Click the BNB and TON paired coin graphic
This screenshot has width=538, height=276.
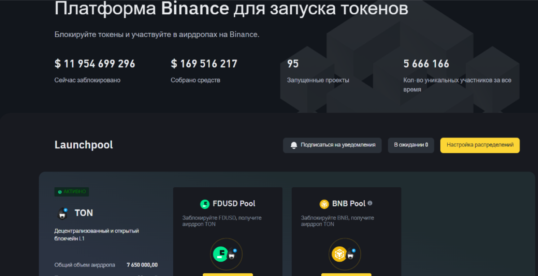pyautogui.click(x=345, y=254)
